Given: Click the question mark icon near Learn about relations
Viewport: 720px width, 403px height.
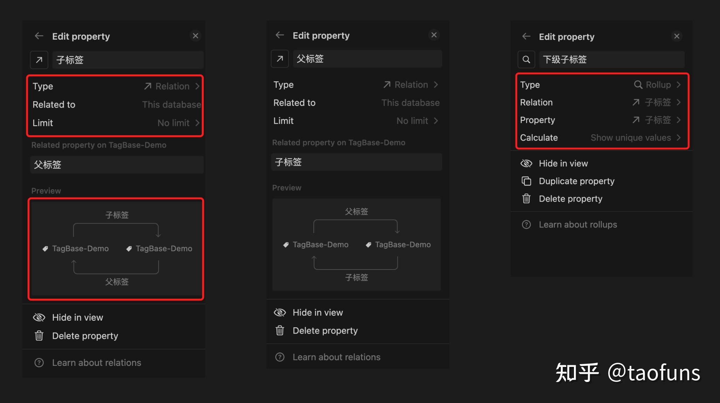Looking at the screenshot, I should click(x=39, y=363).
